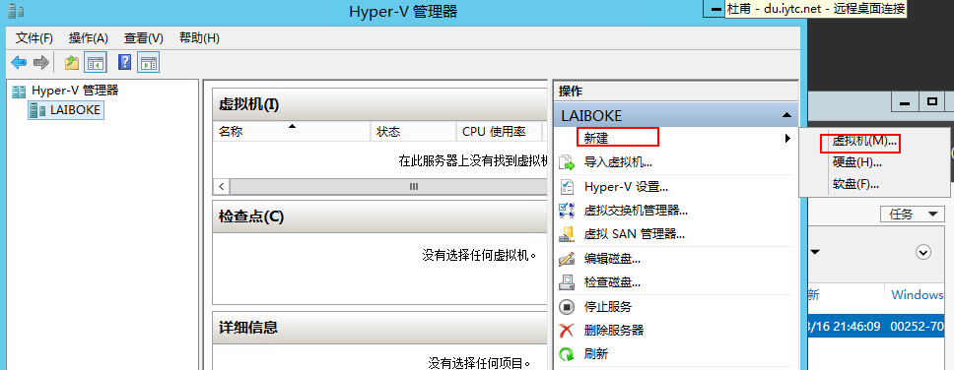
Task: Click the Up one level folder icon
Action: (x=72, y=62)
